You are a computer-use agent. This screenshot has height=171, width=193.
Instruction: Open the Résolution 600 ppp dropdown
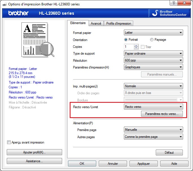click(x=153, y=60)
